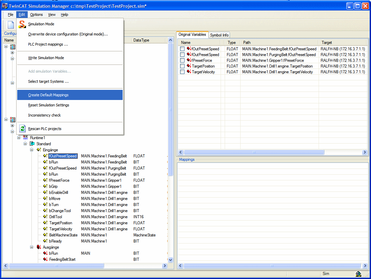Click the FeedingBeltStart output variable icon
The width and height of the screenshot is (371, 279).
45,259
